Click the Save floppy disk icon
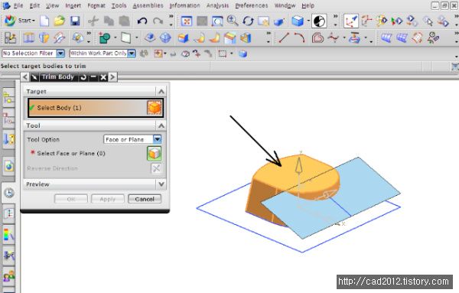The width and height of the screenshot is (459, 293). pyautogui.click(x=75, y=21)
